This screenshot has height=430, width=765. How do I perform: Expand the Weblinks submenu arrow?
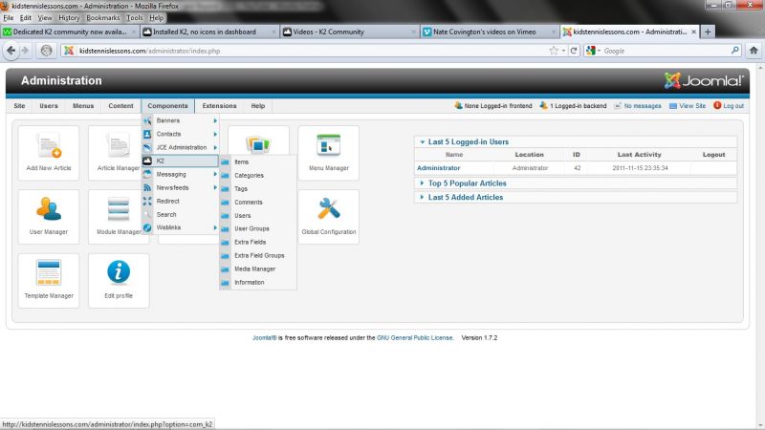(x=215, y=227)
